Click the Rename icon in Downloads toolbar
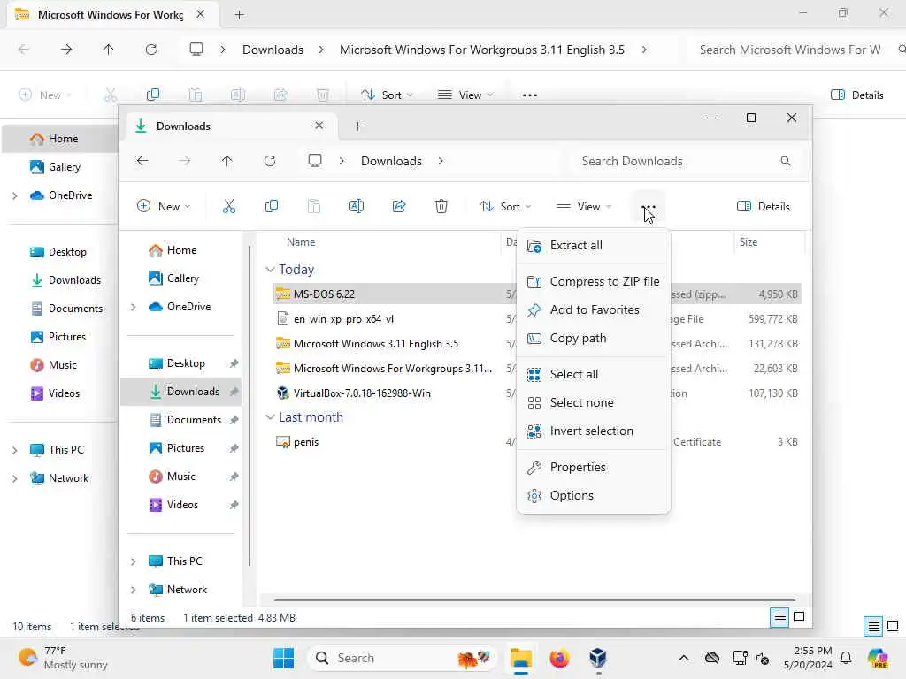The image size is (906, 679). pos(356,206)
